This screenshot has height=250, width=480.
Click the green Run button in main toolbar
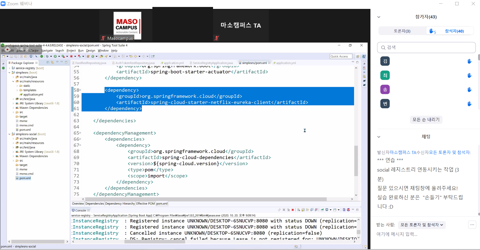click(x=55, y=56)
